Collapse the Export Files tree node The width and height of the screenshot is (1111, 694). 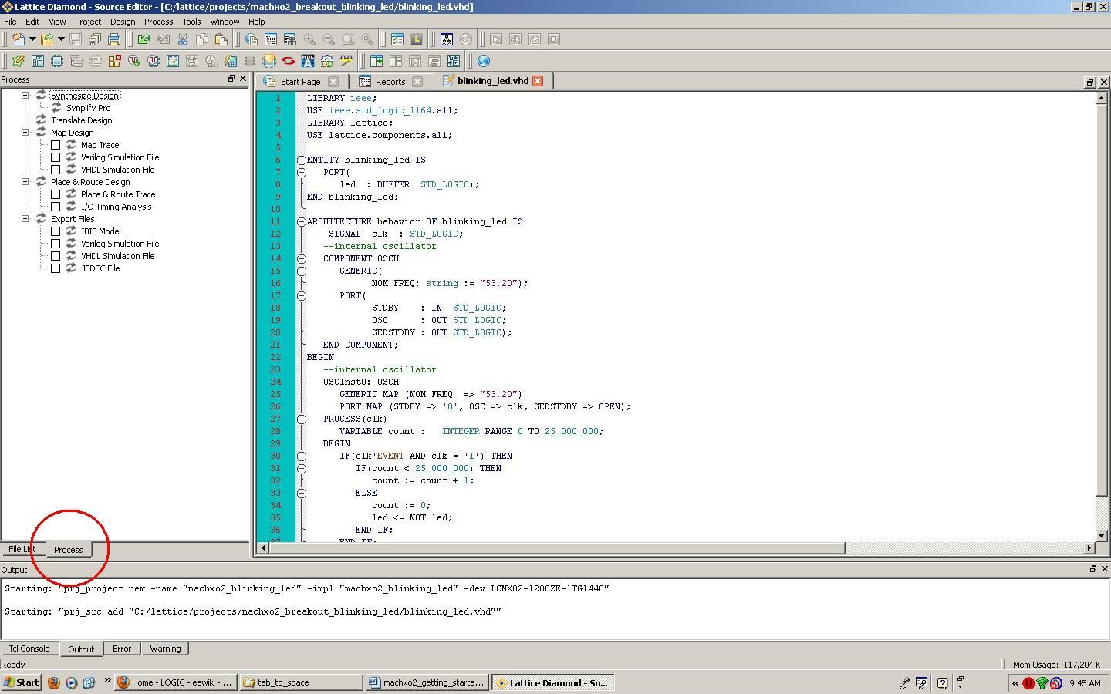pyautogui.click(x=25, y=219)
